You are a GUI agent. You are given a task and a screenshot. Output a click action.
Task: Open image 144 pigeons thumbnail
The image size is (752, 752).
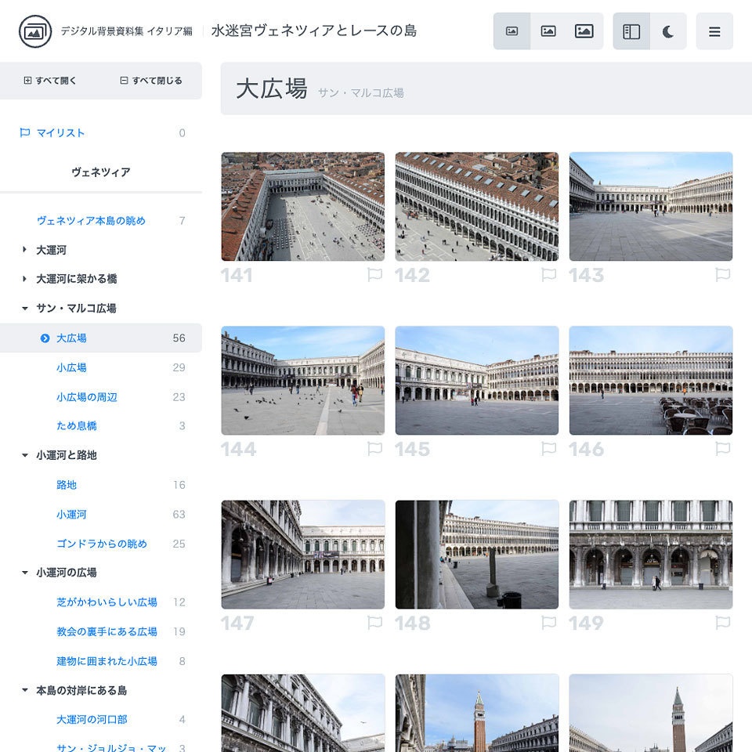tap(303, 381)
